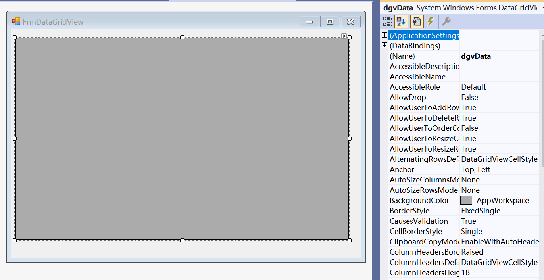Click the wrench Property Pages icon
The image size is (544, 280).
[x=446, y=21]
